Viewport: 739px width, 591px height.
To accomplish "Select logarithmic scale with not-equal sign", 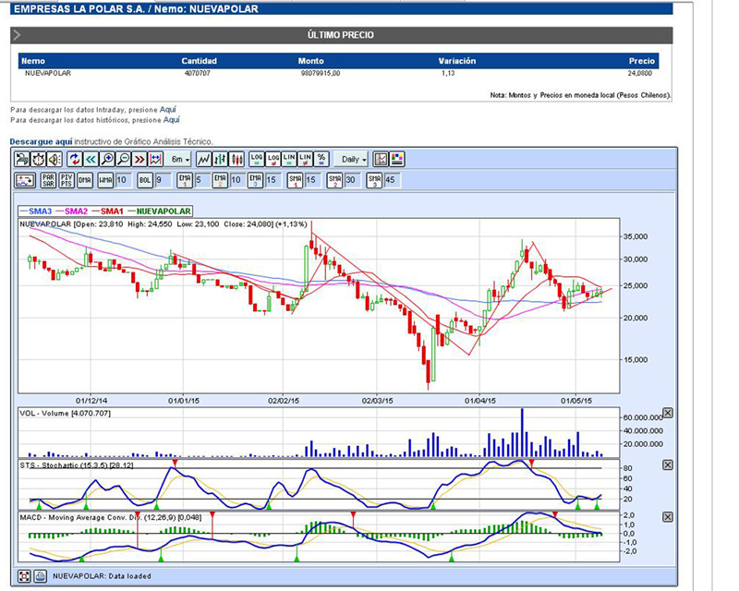I will (273, 160).
